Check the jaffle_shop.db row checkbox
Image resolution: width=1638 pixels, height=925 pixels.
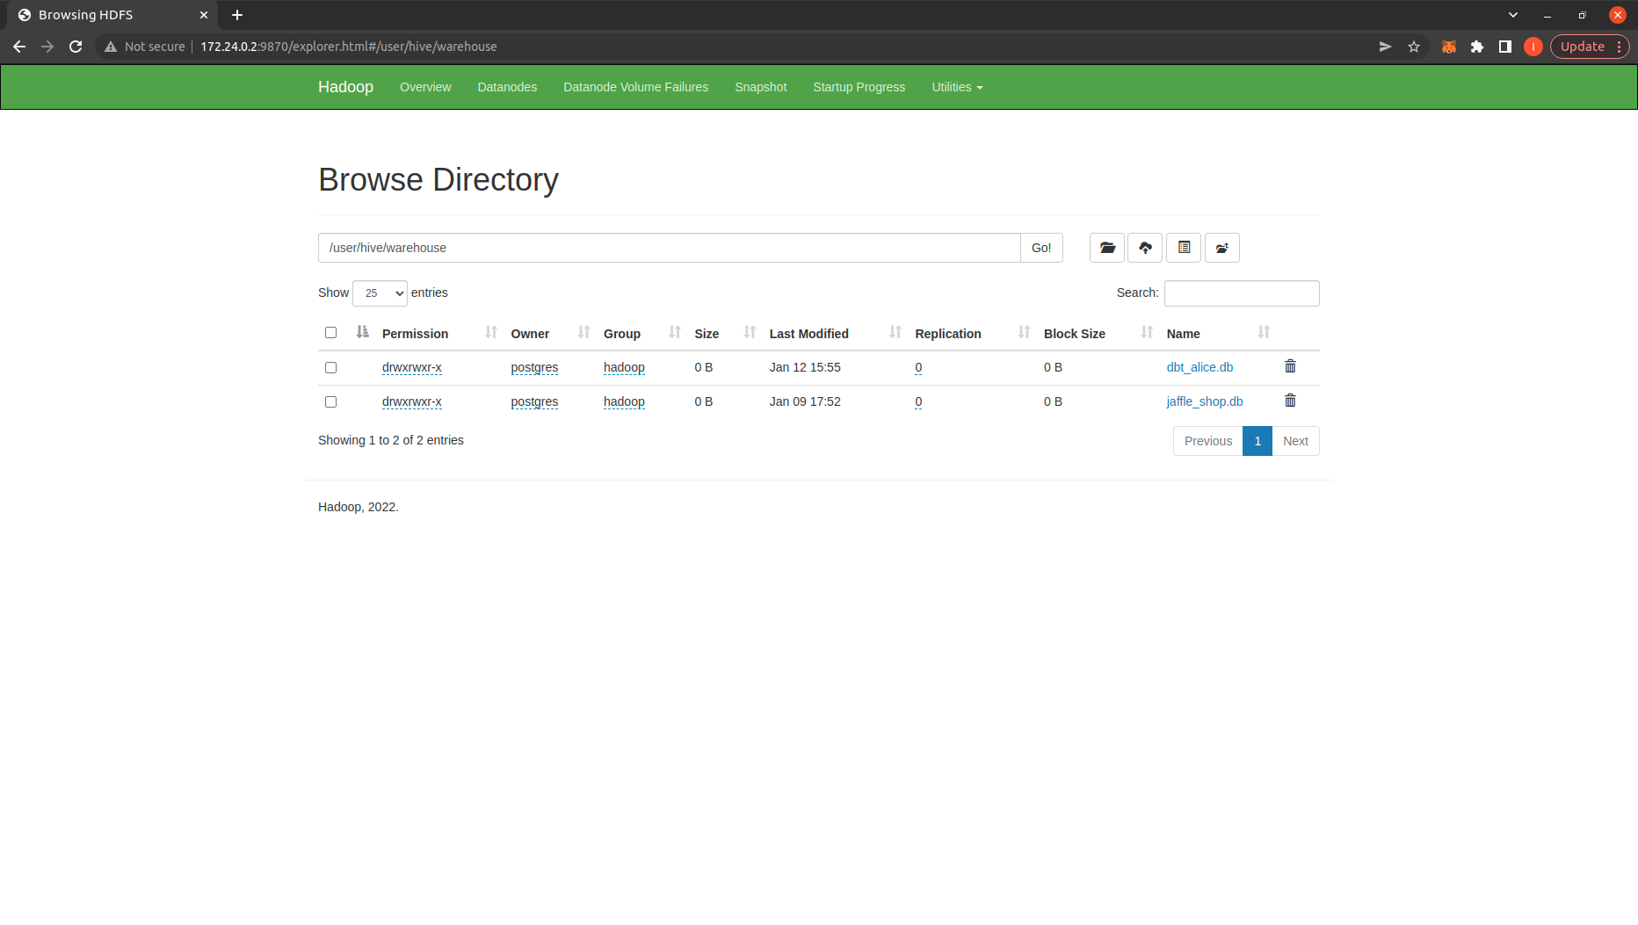coord(330,401)
